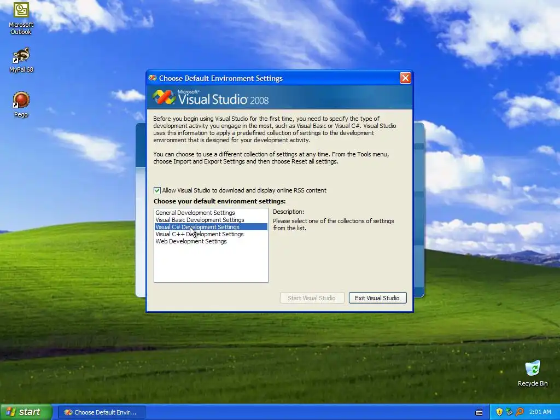Screen dimensions: 560x420
Task: Click the Exit Visual Studio button
Action: pos(377,298)
